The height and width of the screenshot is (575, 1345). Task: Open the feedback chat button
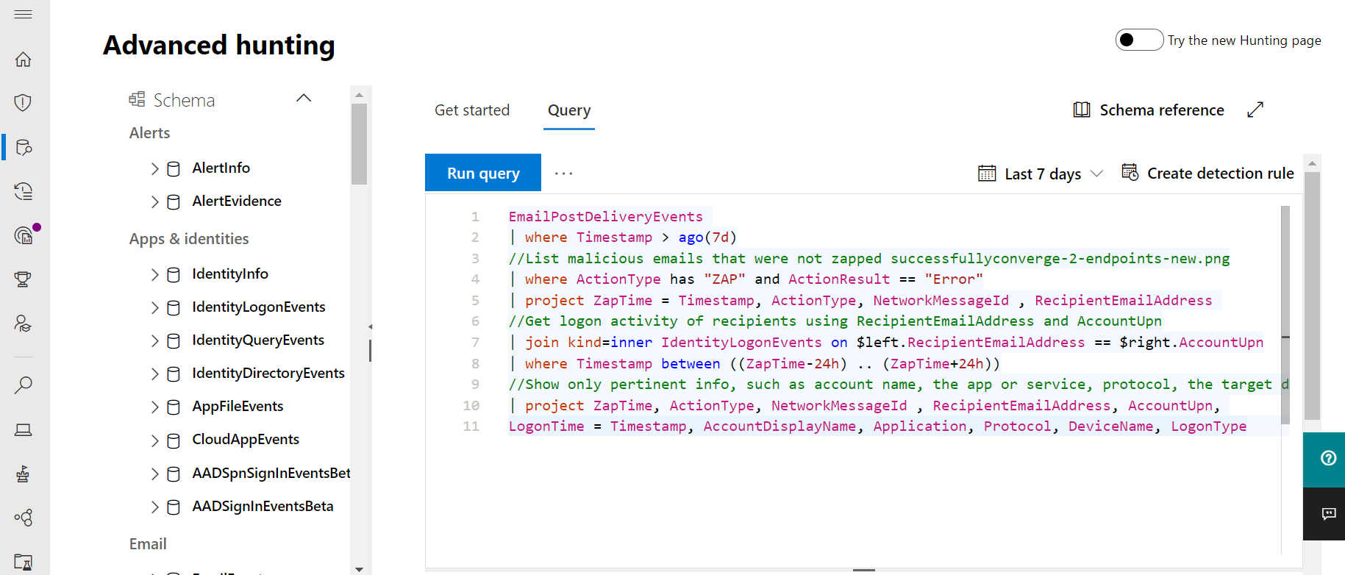tap(1327, 514)
